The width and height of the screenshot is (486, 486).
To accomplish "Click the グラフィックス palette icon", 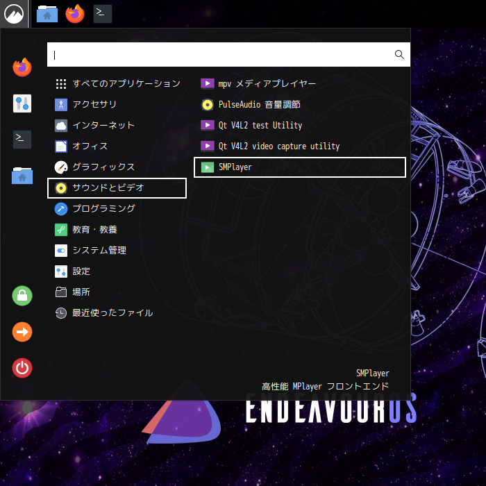I will tap(61, 167).
